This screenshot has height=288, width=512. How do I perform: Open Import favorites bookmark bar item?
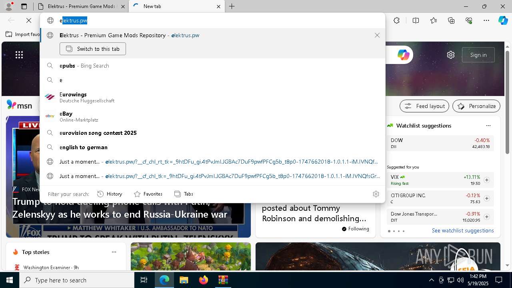[x=23, y=34]
